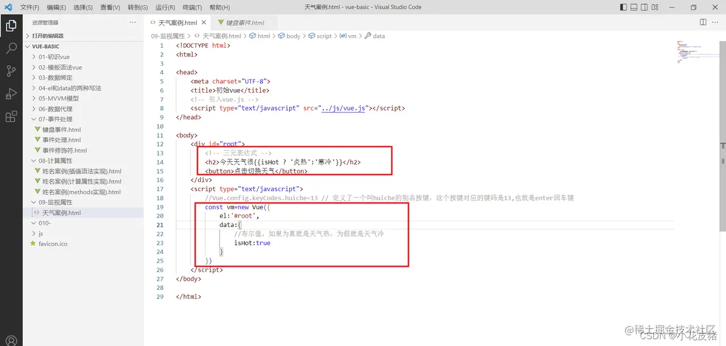Image resolution: width=726 pixels, height=346 pixels.
Task: Open the 终端(T) menu
Action: [x=192, y=7]
